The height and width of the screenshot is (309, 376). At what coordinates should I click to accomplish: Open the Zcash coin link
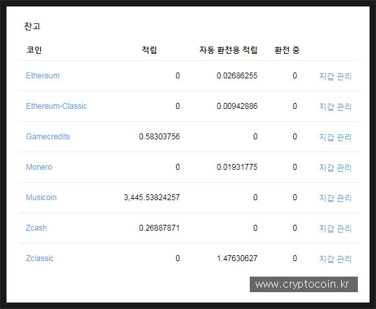click(36, 228)
